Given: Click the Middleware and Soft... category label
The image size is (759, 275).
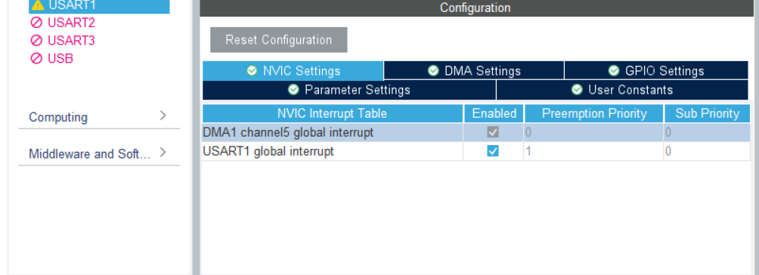Looking at the screenshot, I should pos(89,154).
